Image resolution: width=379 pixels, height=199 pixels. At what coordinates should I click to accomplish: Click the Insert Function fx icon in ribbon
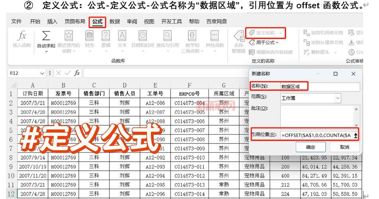click(x=22, y=36)
